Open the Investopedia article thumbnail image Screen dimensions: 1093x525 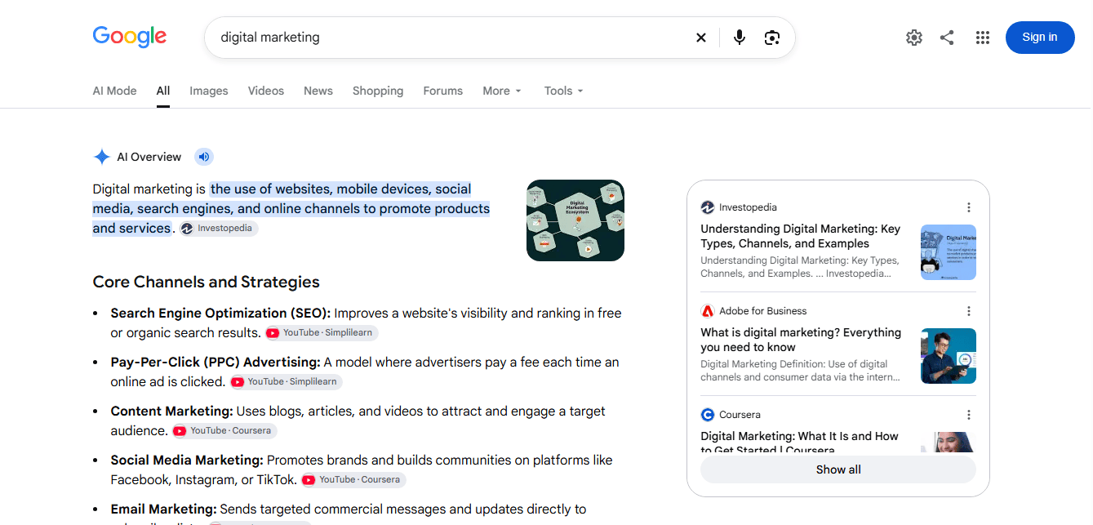pyautogui.click(x=949, y=252)
